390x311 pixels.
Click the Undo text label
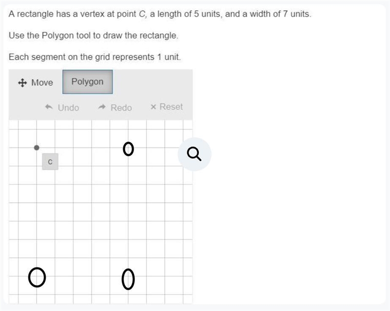coord(68,107)
